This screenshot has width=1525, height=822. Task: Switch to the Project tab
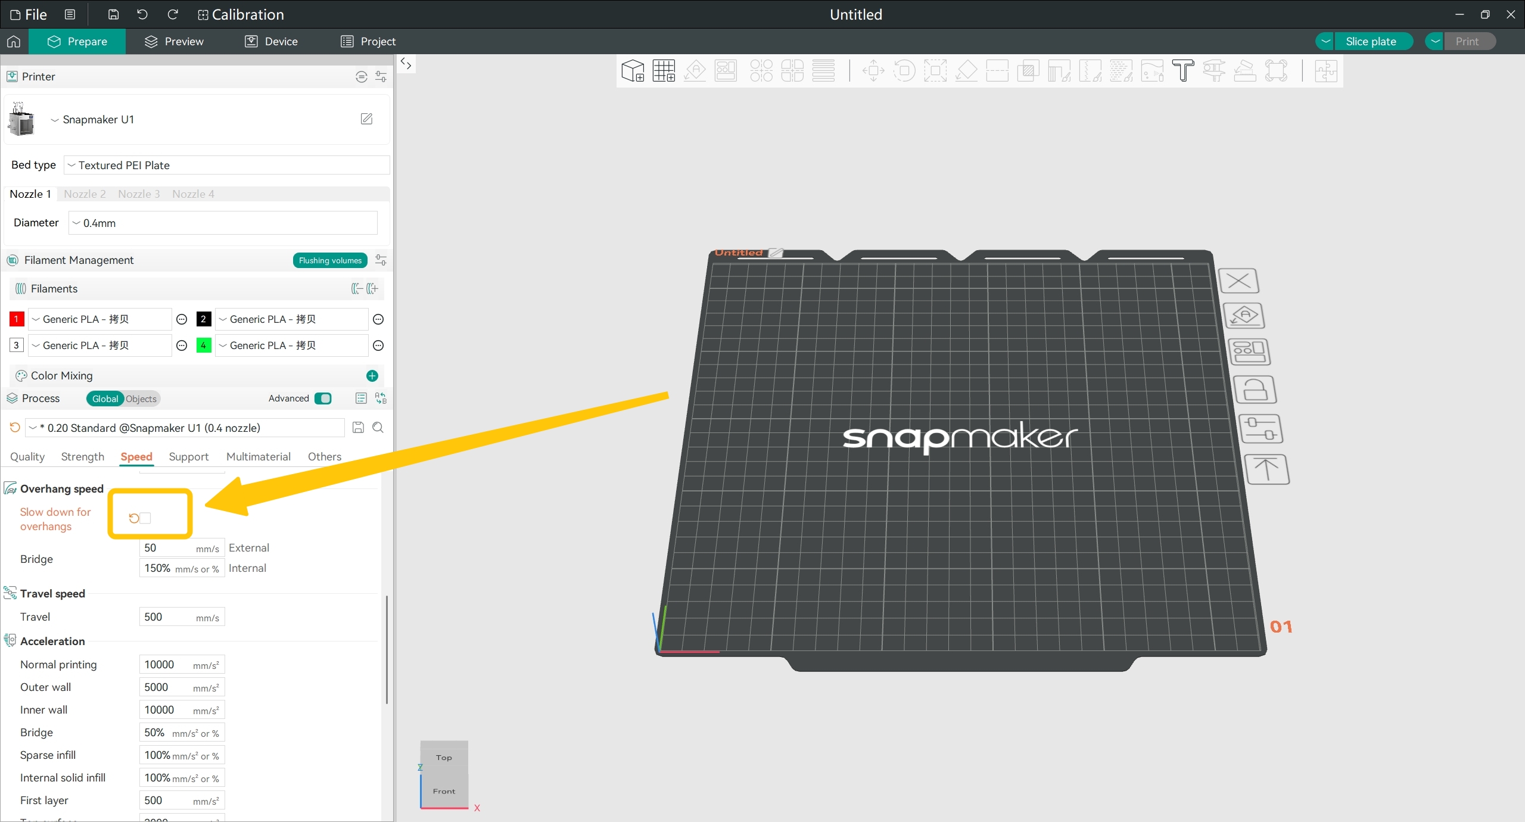pos(368,42)
